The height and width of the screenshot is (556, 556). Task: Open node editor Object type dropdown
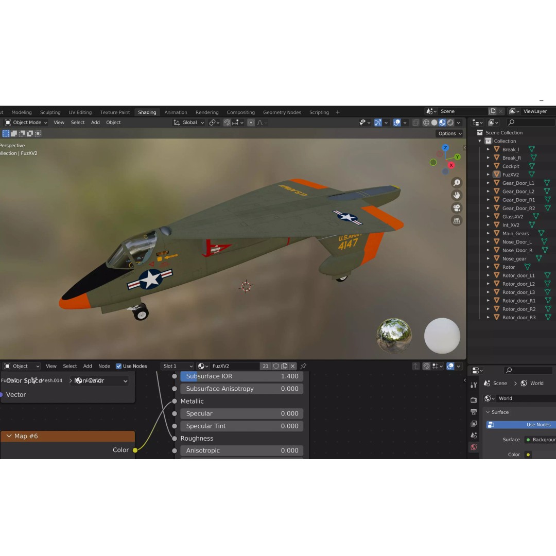(22, 366)
